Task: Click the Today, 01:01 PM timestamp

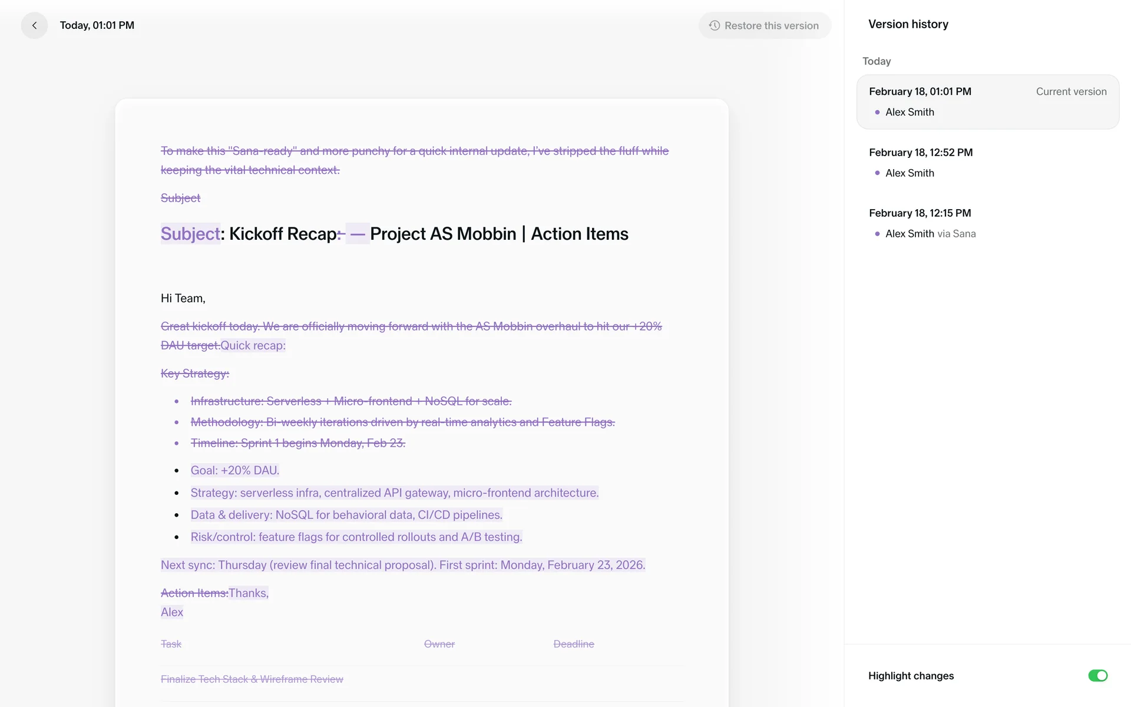Action: coord(97,25)
